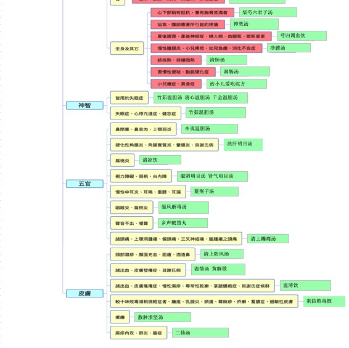349x348 pixels.
Task: Click the 硬化性角膜炎 symptoms node
Action: [165, 145]
